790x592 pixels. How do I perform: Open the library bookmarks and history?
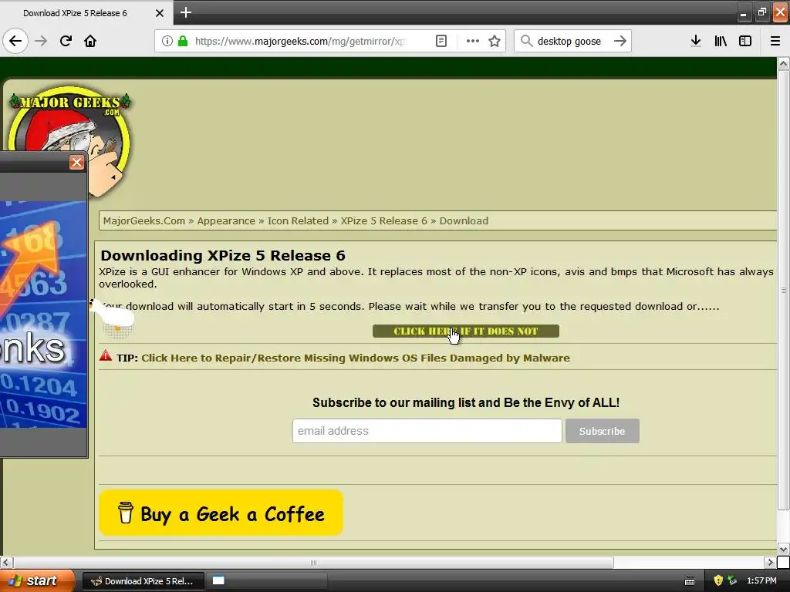[721, 41]
